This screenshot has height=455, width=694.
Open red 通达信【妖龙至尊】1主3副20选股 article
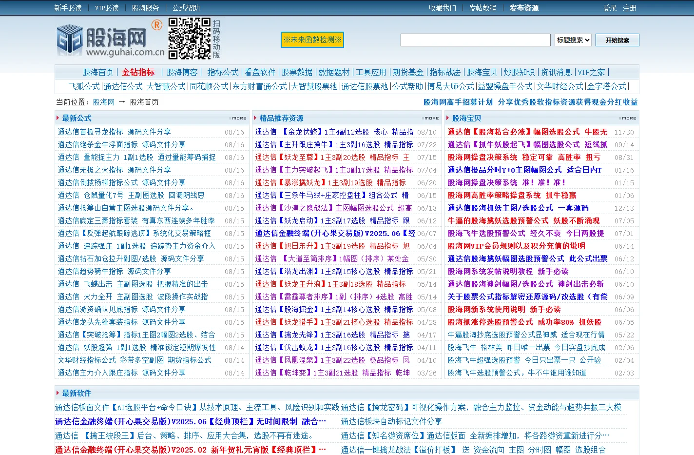332,157
